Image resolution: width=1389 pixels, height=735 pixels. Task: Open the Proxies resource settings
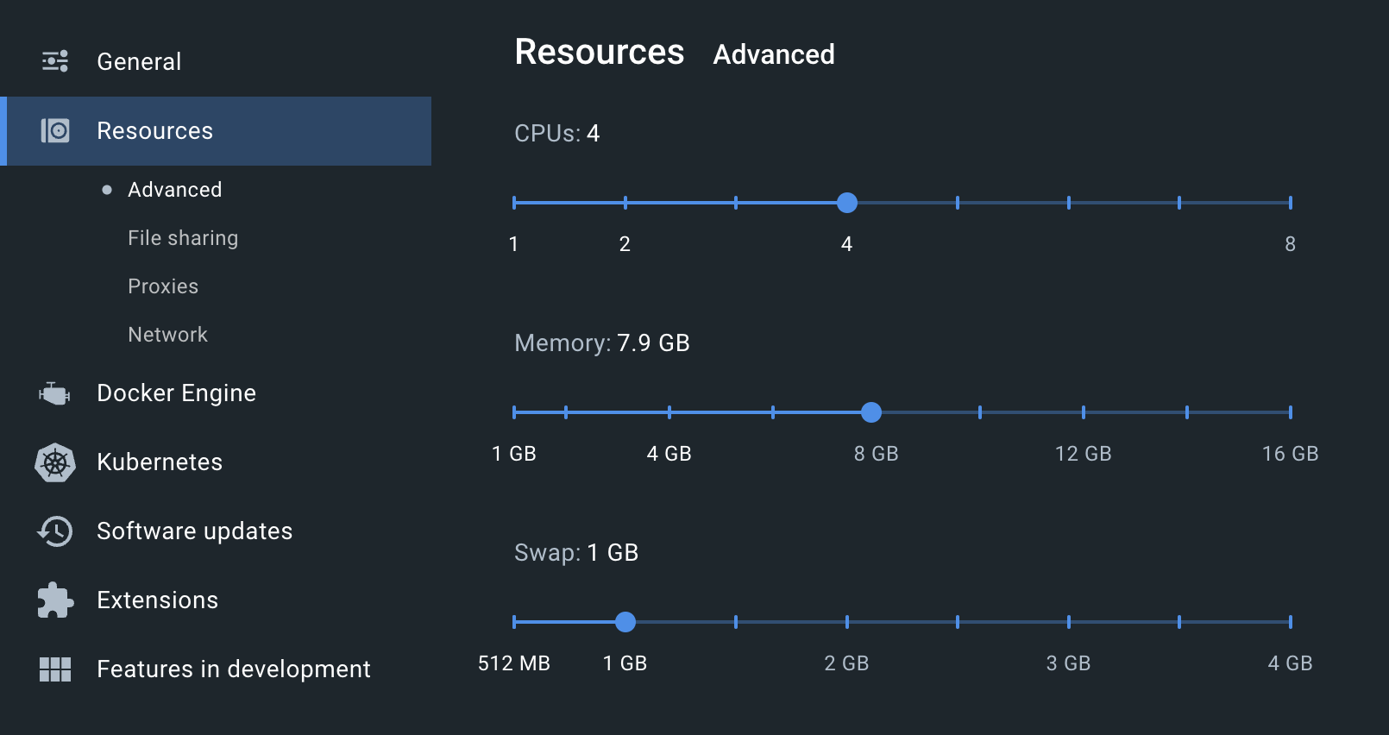(x=163, y=286)
